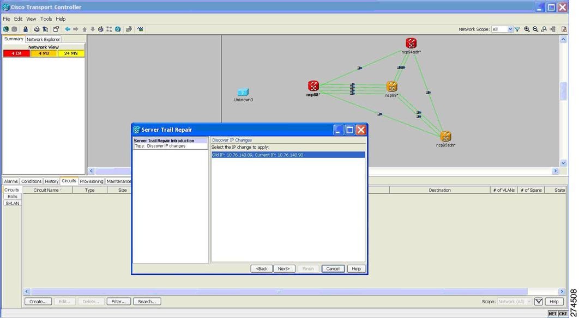Click the zoom out magnifier icon
Screen dimensions: 579x318
[535, 29]
